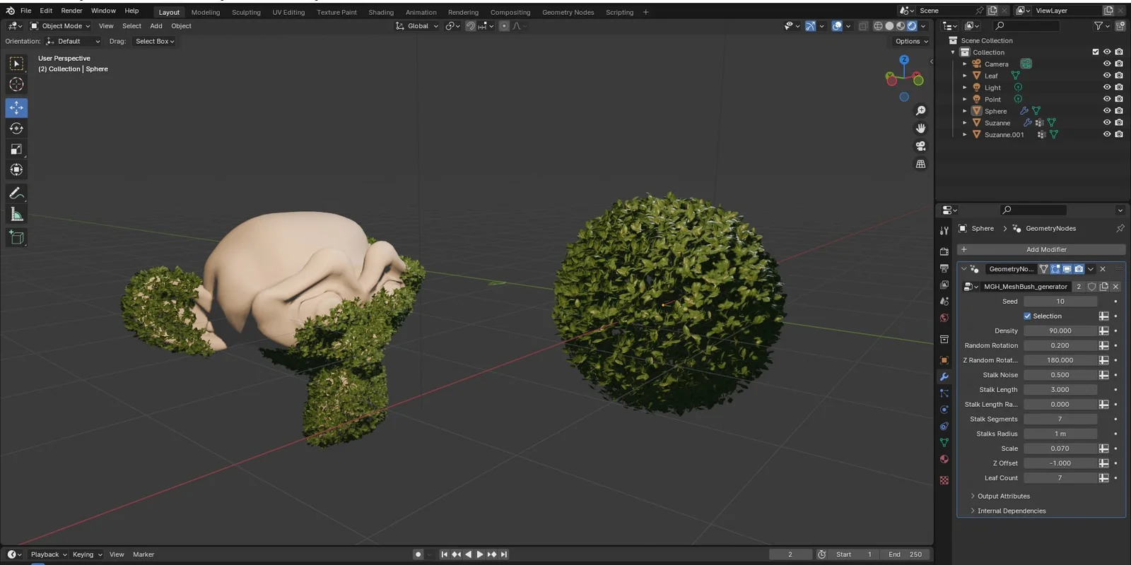The width and height of the screenshot is (1131, 565).
Task: Open the Tool properties tab
Action: [x=944, y=230]
